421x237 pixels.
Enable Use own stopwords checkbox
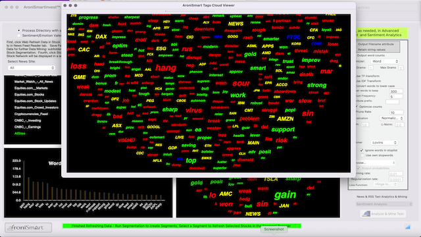point(362,155)
